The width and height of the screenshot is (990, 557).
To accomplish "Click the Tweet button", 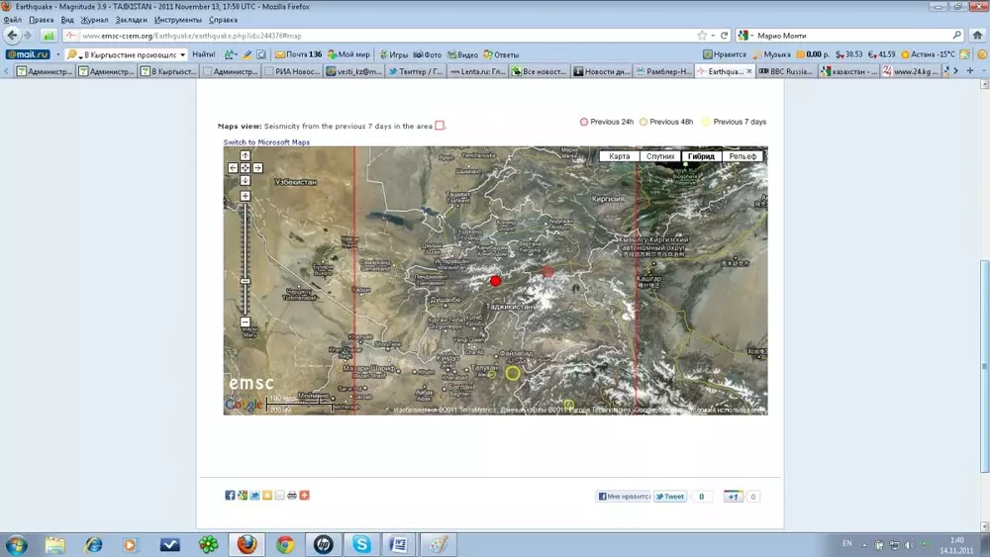I will click(670, 497).
